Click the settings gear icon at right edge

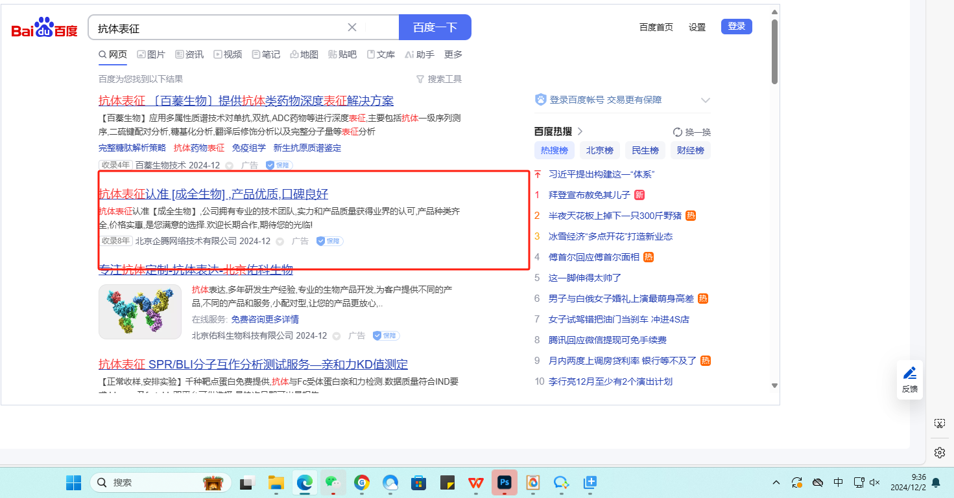pos(939,452)
